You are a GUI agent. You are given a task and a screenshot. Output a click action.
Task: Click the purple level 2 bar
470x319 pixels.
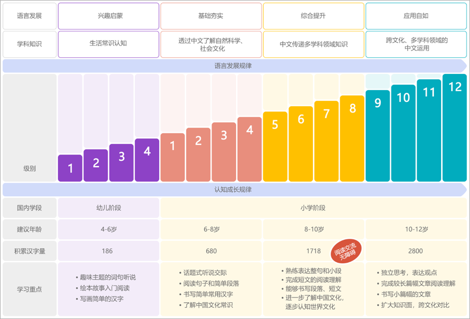click(96, 166)
